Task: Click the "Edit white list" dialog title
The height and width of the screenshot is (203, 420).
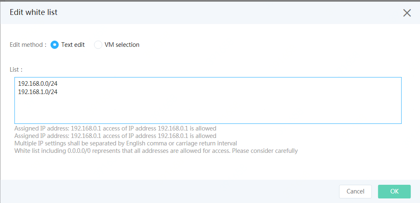Action: 34,12
